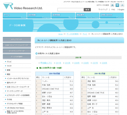The image size is (127, 115).
Task: Open the FAQ link
Action: coord(113,10)
